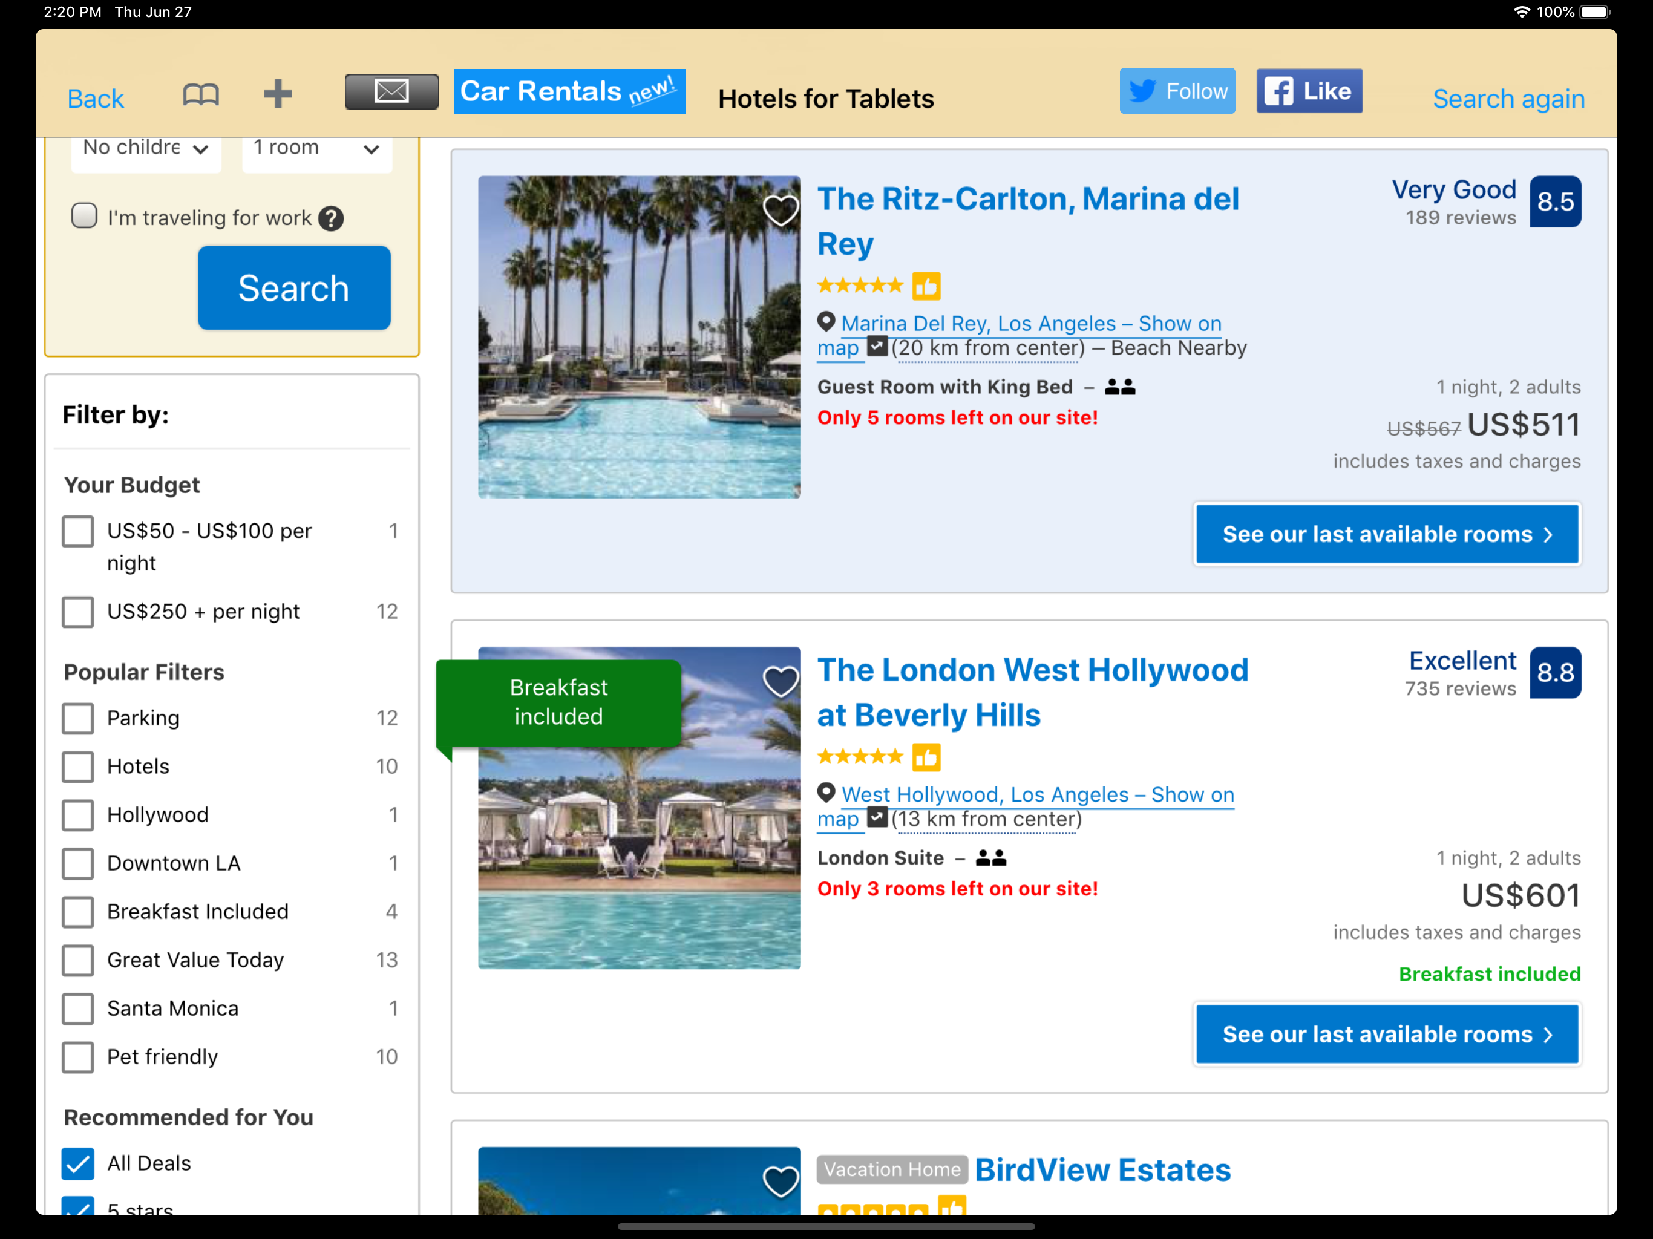The width and height of the screenshot is (1653, 1239).
Task: Click 13 km from center text
Action: 986,819
